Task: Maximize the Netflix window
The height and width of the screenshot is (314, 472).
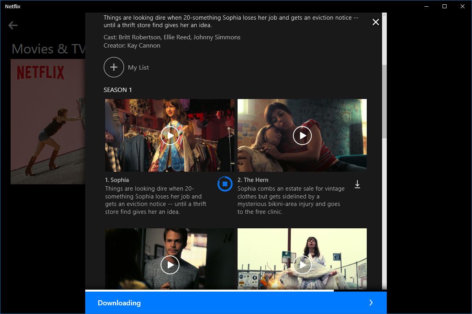Action: point(445,6)
